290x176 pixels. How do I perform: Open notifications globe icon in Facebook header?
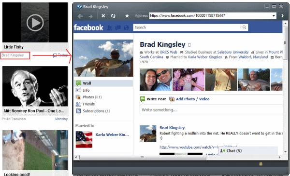pos(126,27)
